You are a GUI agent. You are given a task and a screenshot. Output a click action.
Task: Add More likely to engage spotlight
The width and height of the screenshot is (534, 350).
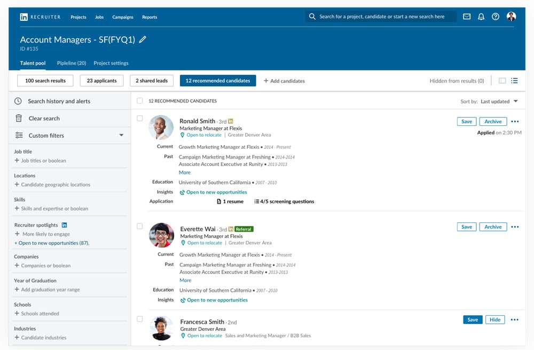point(43,234)
